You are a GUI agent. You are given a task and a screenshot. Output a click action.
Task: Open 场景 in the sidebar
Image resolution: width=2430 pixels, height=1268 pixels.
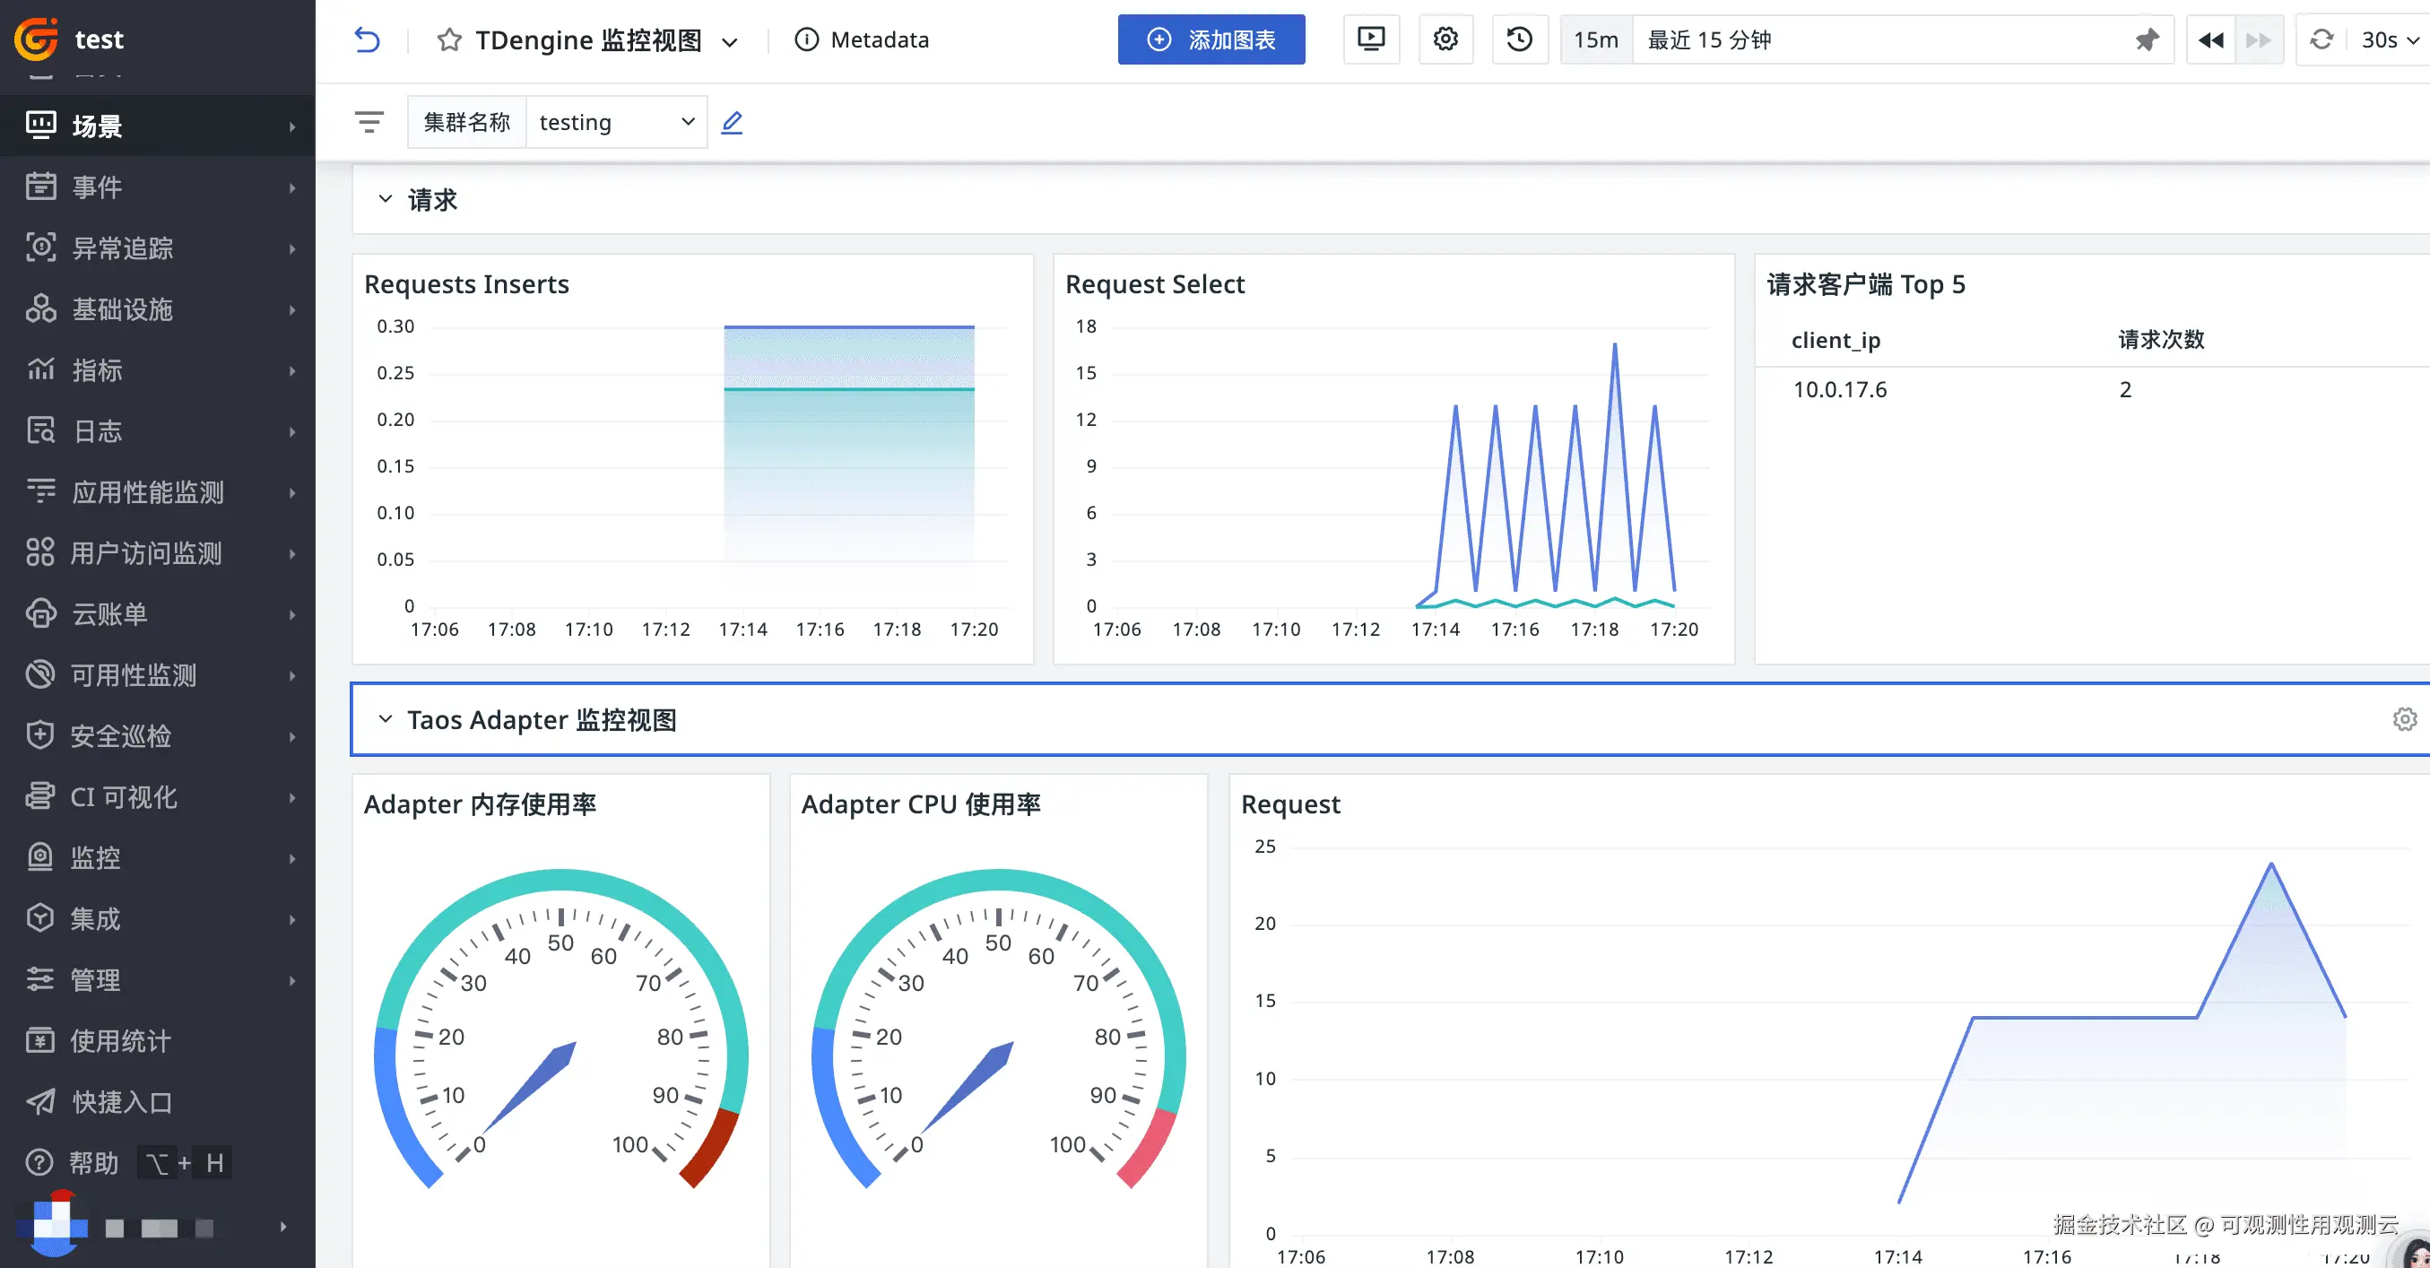click(158, 126)
